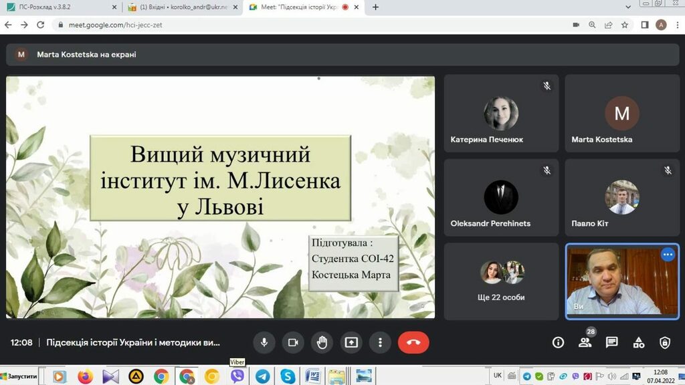The image size is (685, 385).
Task: Click the Present now screen-share icon
Action: [351, 342]
